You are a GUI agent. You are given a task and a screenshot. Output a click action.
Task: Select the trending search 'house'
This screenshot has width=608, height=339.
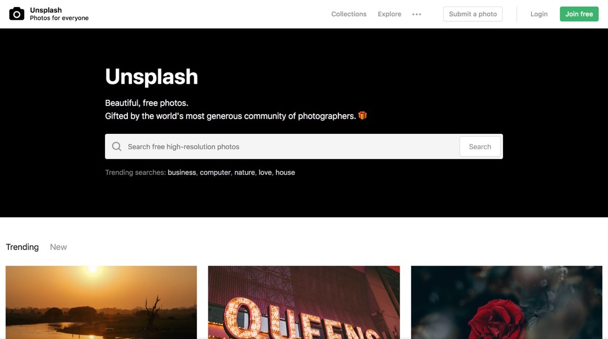point(285,172)
